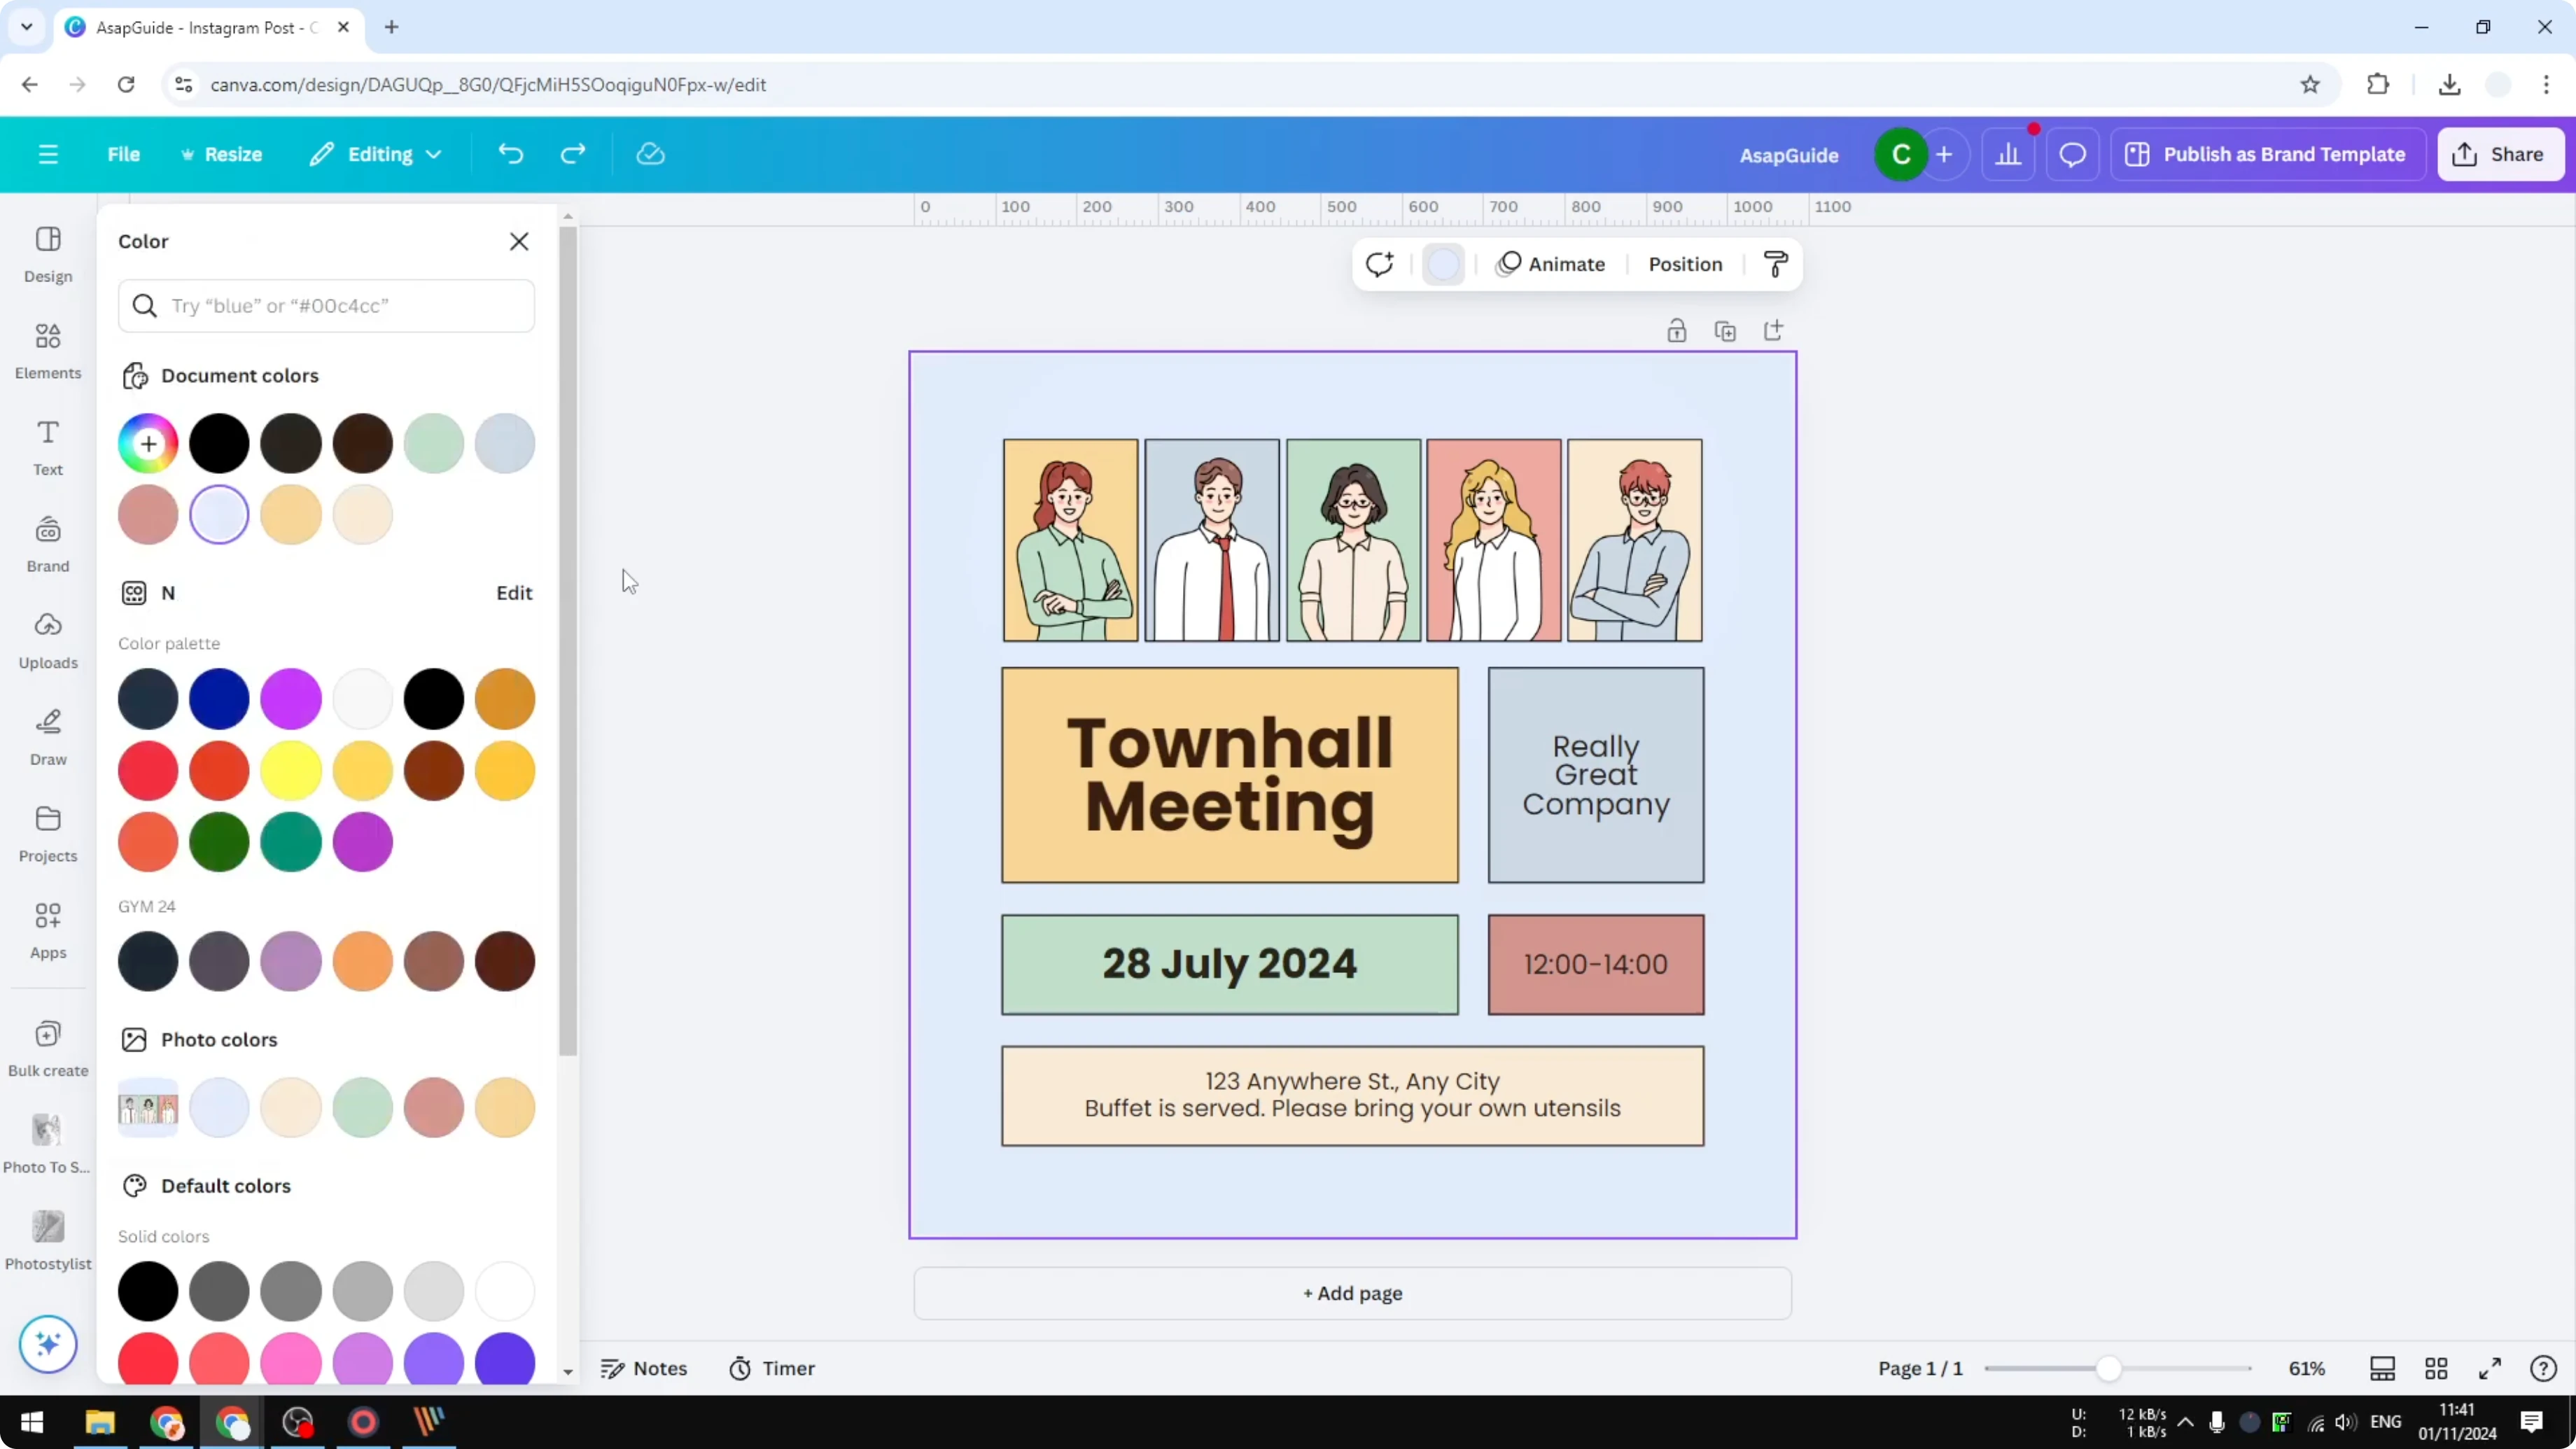This screenshot has height=1449, width=2576.
Task: Add a new color with rainbow plus swatch
Action: tap(148, 443)
